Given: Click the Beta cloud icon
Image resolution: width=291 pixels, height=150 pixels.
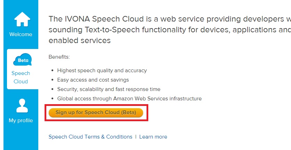Looking at the screenshot, I should 23,60.
